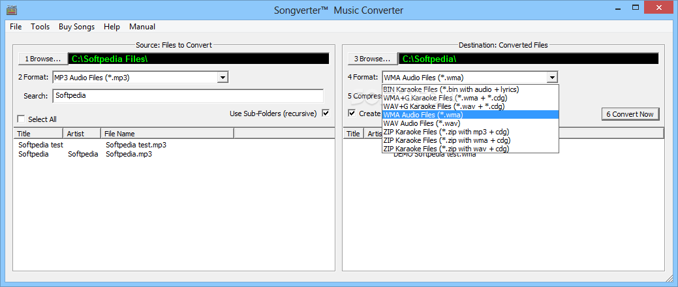Click the 3 Browse destination button
The width and height of the screenshot is (678, 287).
[x=373, y=59]
